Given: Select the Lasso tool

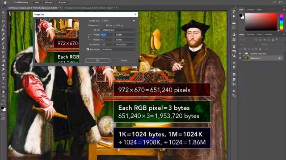Looking at the screenshot, I should (x=3, y=21).
